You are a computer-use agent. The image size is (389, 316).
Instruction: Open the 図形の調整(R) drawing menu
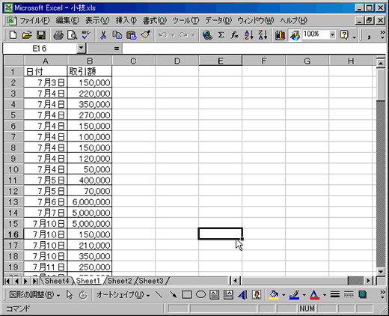tap(34, 295)
